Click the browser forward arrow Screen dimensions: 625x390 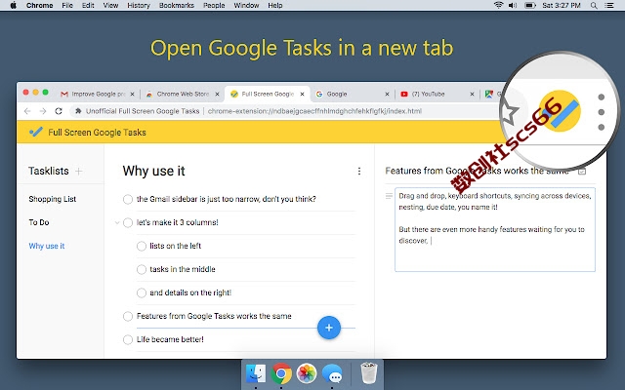click(x=43, y=111)
